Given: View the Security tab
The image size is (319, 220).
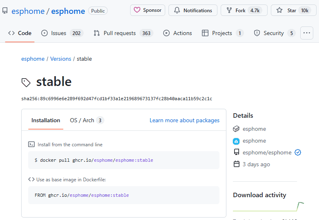Looking at the screenshot, I should [x=274, y=33].
